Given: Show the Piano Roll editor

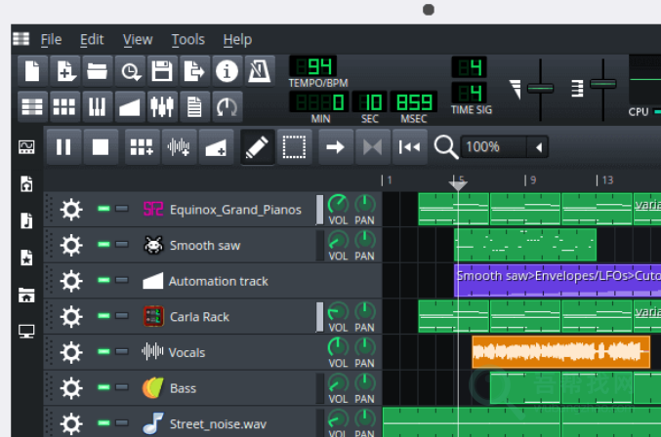Looking at the screenshot, I should coord(98,105).
